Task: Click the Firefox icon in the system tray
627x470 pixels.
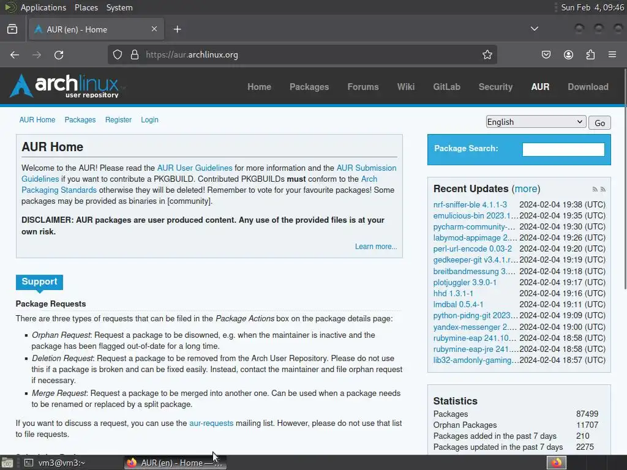Action: (x=557, y=463)
